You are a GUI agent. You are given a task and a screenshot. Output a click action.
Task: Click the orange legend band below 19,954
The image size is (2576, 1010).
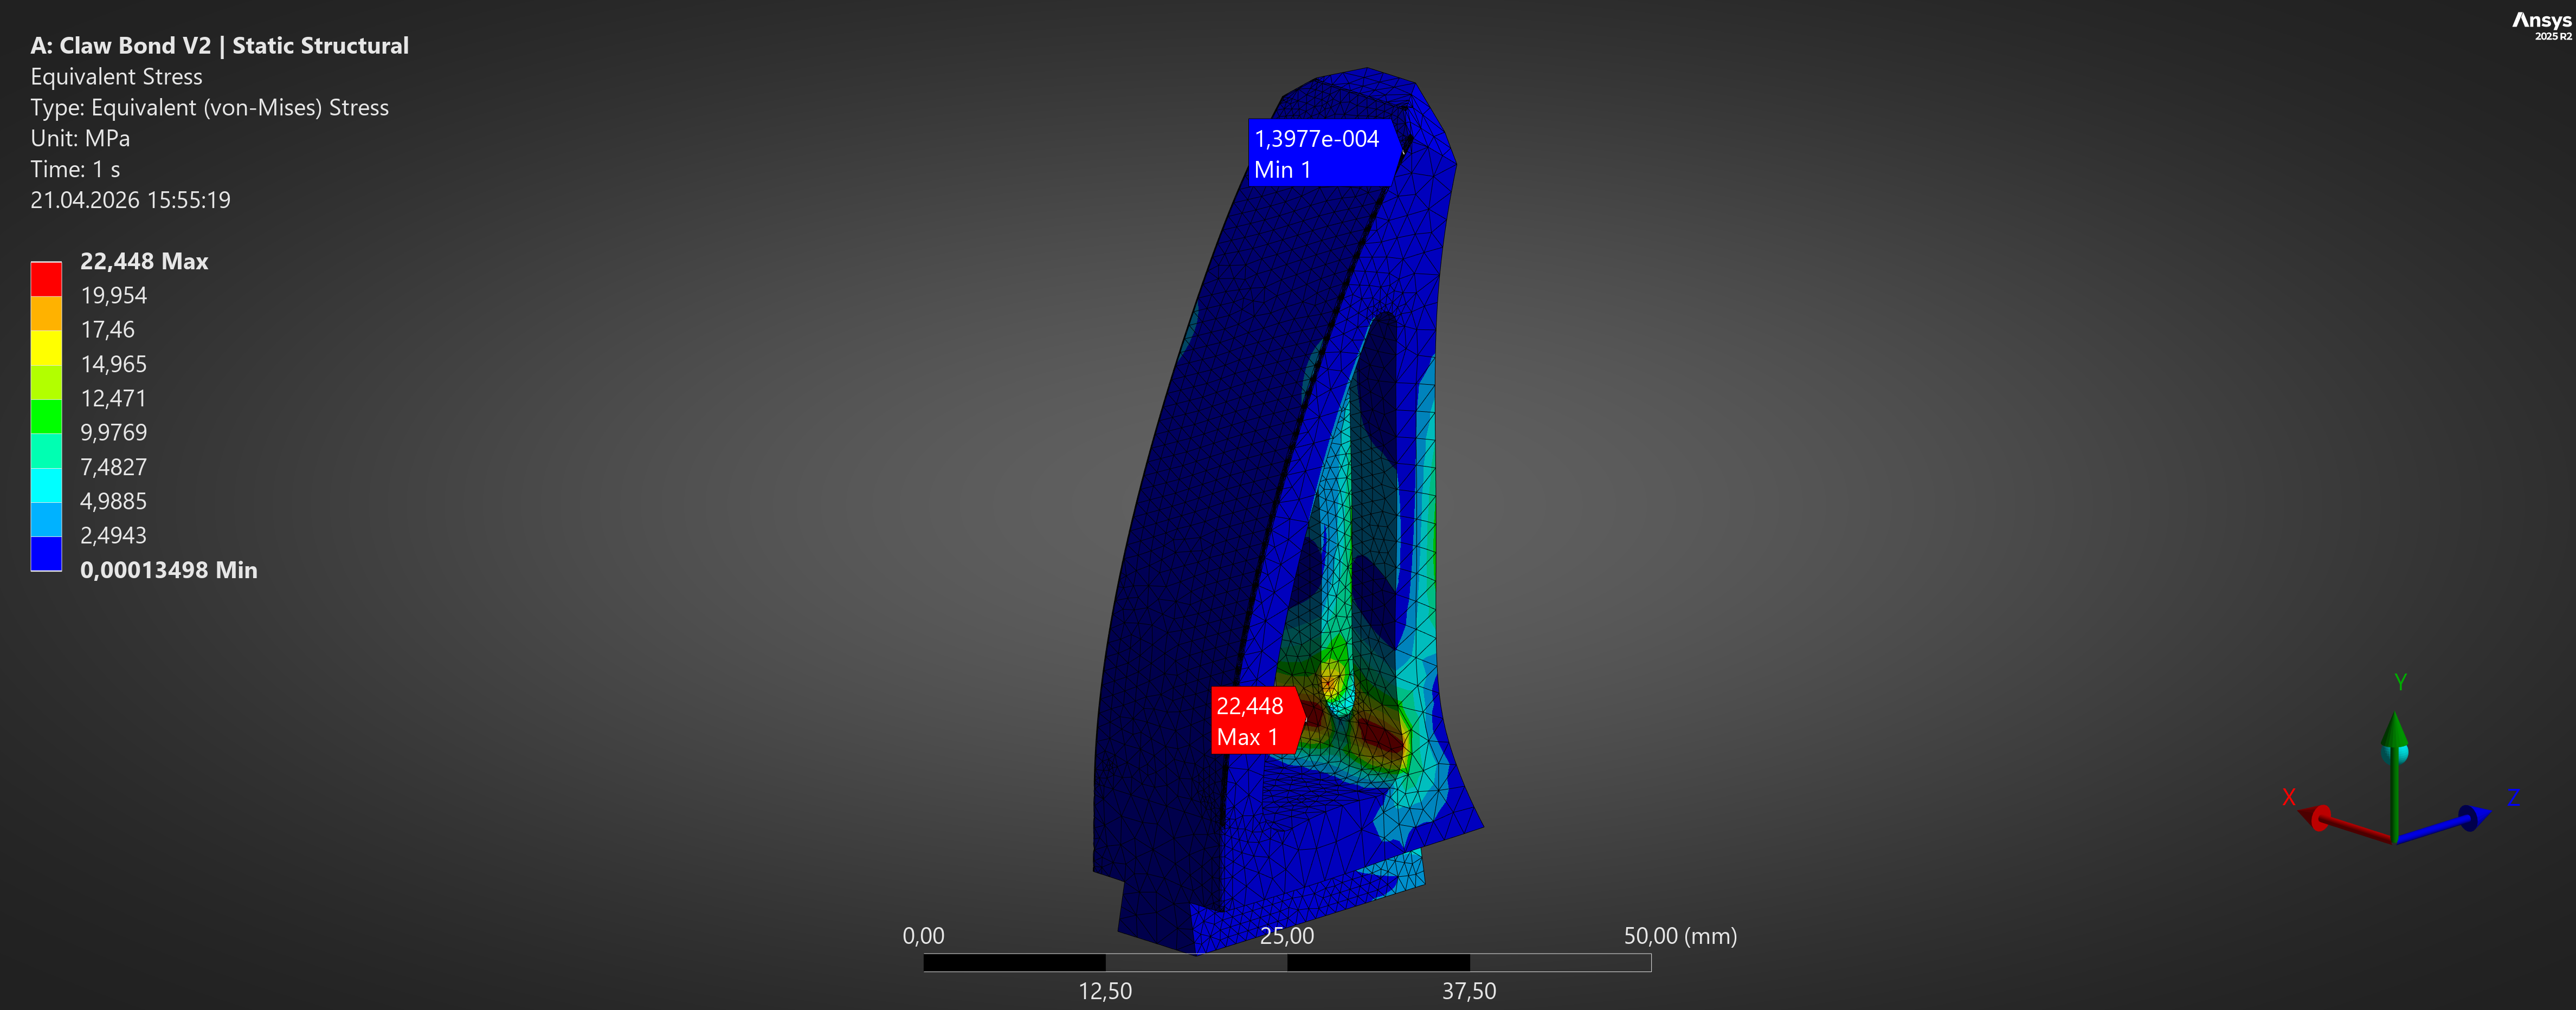coord(46,313)
